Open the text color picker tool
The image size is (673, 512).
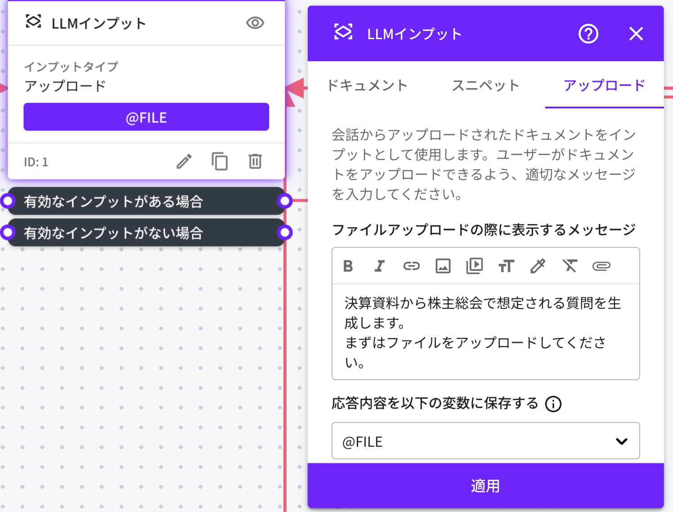click(x=538, y=266)
